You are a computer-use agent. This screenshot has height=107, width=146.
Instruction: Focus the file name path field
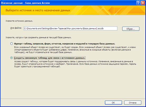point(70,29)
